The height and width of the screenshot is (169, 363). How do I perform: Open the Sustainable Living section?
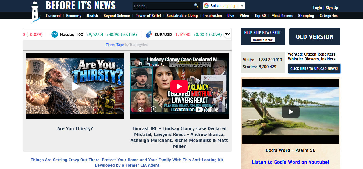[x=182, y=16]
